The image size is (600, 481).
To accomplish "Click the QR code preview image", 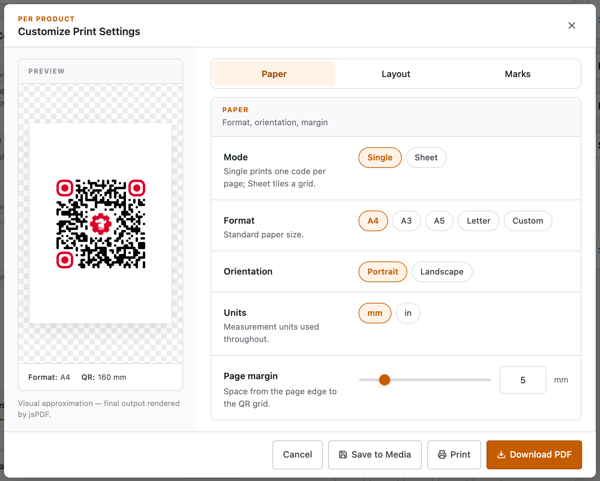I will (100, 224).
